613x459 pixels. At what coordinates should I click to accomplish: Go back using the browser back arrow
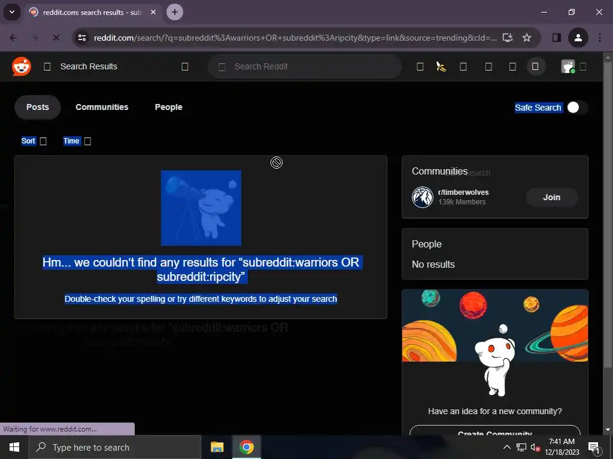[x=14, y=38]
